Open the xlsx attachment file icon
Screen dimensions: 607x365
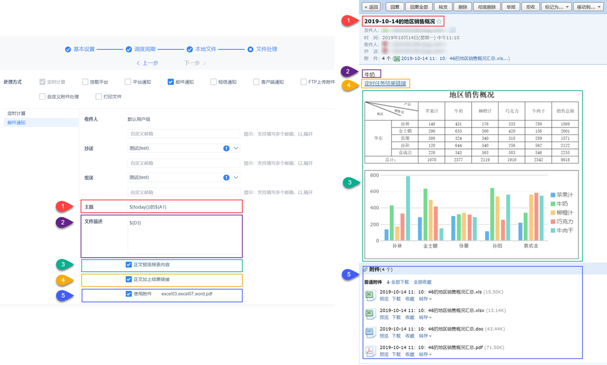[370, 314]
